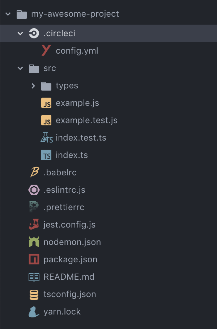217x329 pixels.
Task: Select the TS icon beside index.ts
Action: (x=47, y=155)
